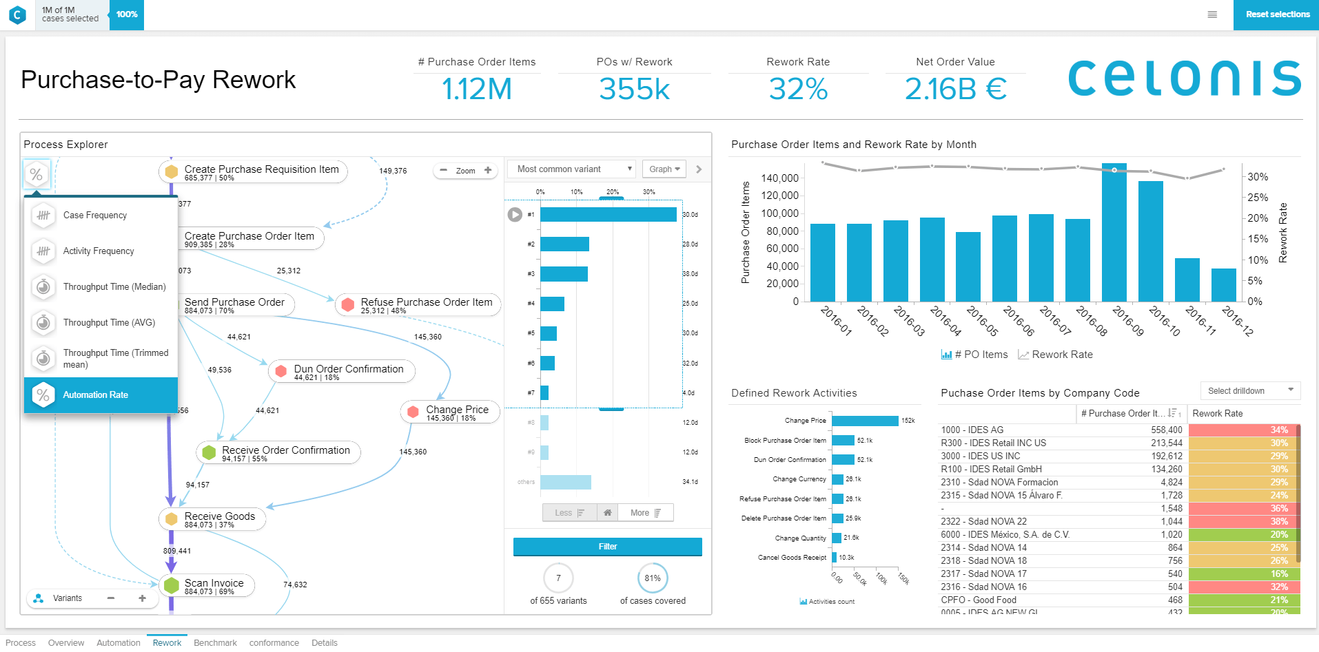The width and height of the screenshot is (1319, 652).
Task: Switch to the Automation tab
Action: point(119,643)
